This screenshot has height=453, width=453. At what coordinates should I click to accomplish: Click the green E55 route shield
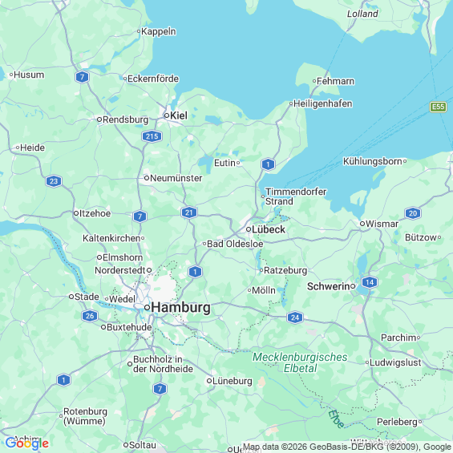[439, 107]
